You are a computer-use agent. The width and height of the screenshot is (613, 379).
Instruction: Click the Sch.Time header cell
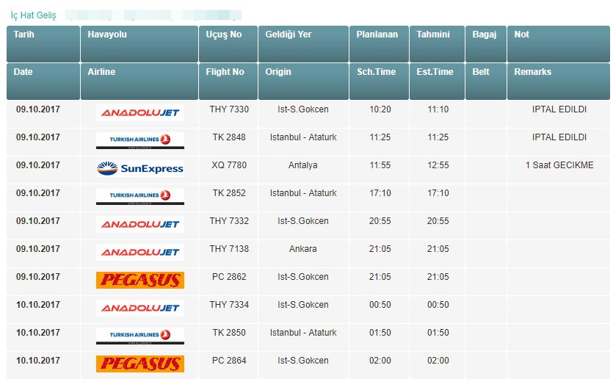click(x=379, y=82)
